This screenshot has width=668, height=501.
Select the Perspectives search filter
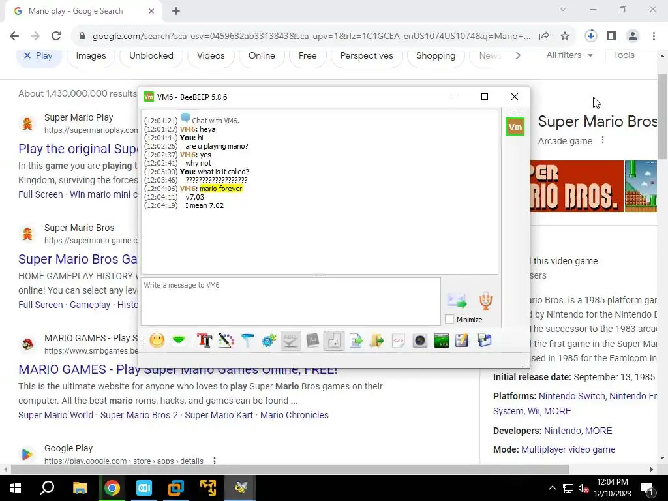click(367, 56)
